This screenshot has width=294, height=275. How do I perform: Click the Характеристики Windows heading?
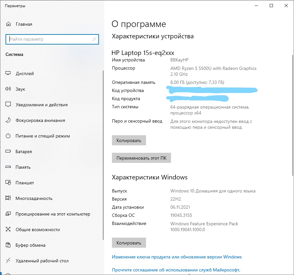150,177
